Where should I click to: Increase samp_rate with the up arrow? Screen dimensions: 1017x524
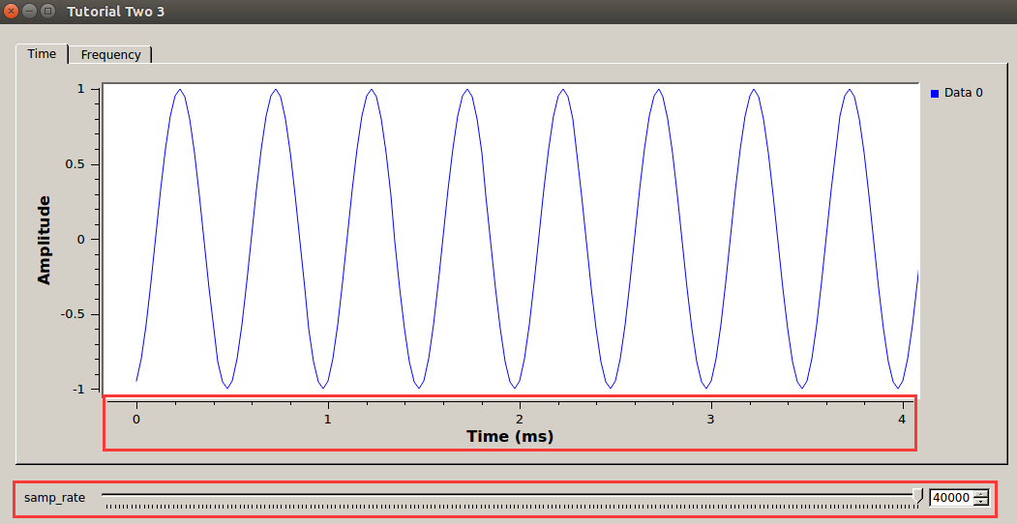tap(982, 494)
